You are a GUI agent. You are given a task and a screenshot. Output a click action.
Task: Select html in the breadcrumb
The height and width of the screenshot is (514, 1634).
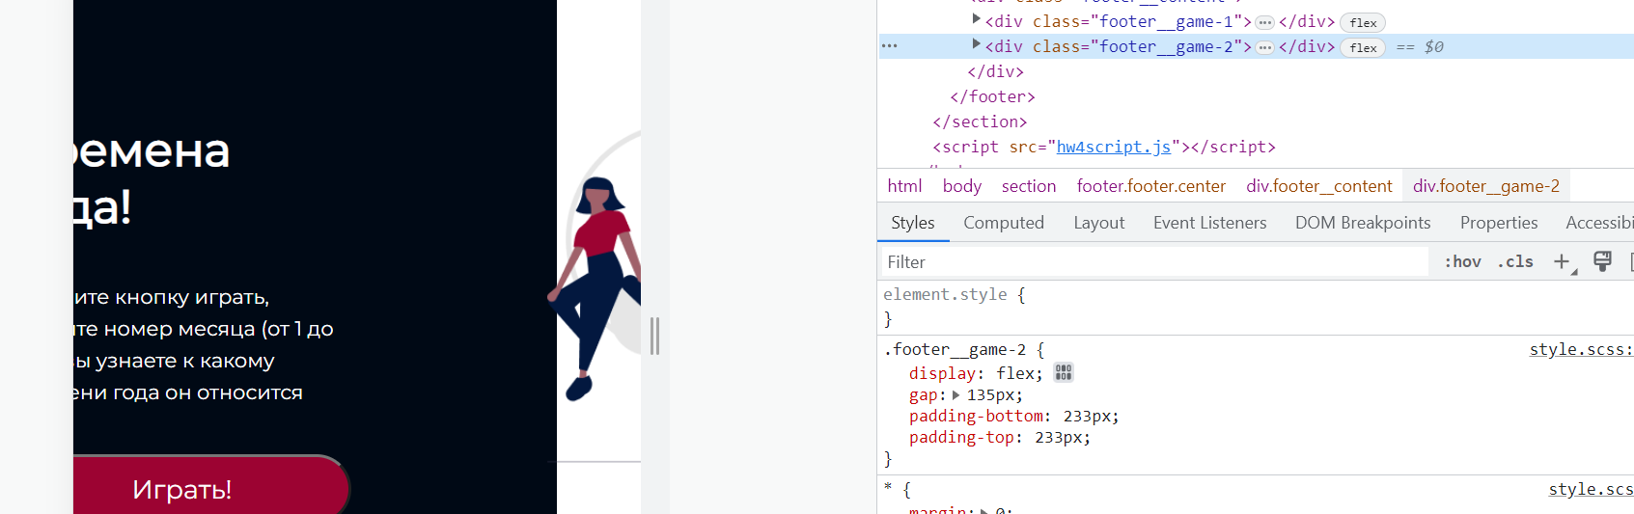905,186
